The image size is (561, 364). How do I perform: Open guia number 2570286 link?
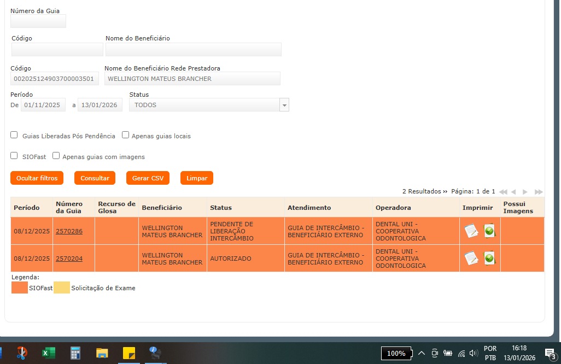69,231
